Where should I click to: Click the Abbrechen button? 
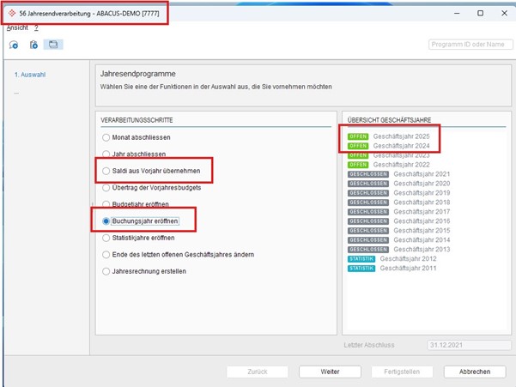coord(475,372)
